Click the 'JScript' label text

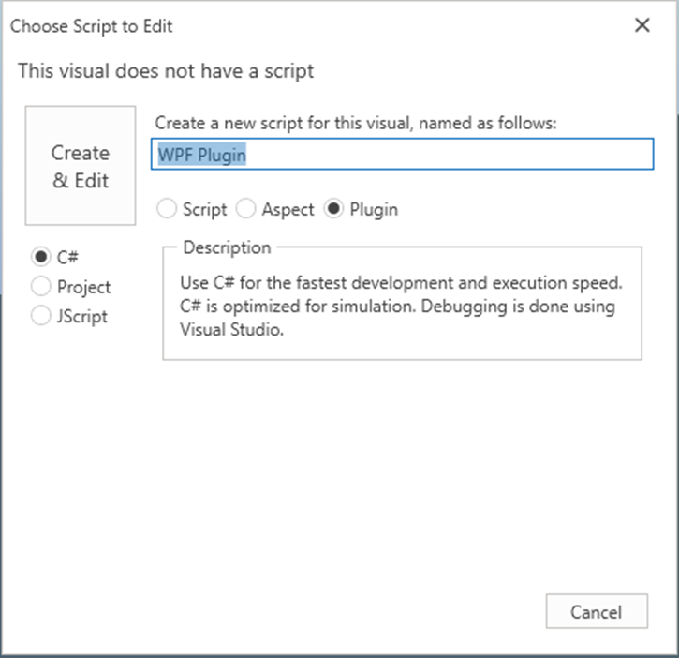coord(82,316)
